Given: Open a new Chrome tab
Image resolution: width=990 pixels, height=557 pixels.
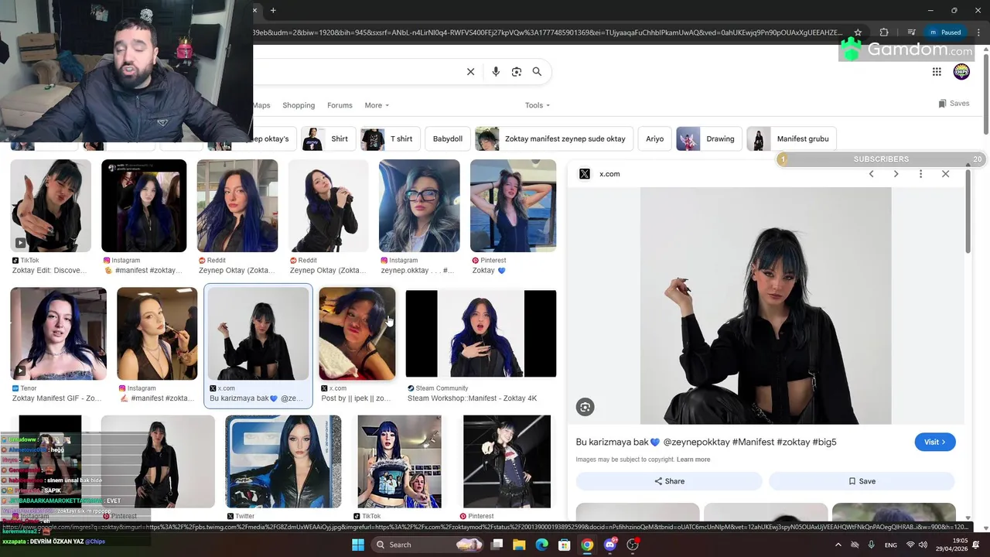Looking at the screenshot, I should click(x=273, y=10).
